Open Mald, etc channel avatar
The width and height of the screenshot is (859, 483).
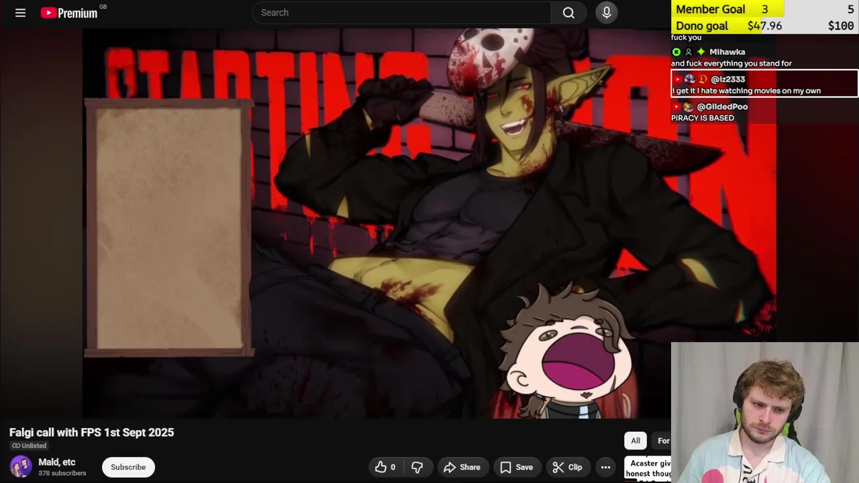tap(20, 467)
